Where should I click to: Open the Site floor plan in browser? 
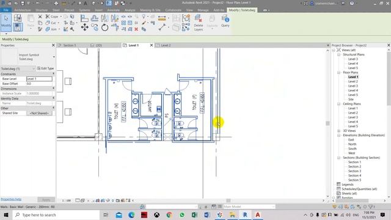pos(351,99)
